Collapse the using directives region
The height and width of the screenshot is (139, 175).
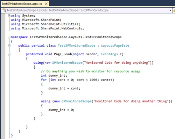point(9,15)
